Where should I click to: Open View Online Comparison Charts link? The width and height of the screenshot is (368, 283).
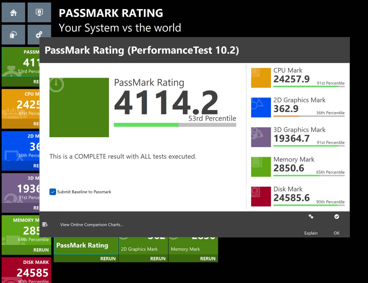tap(92, 225)
